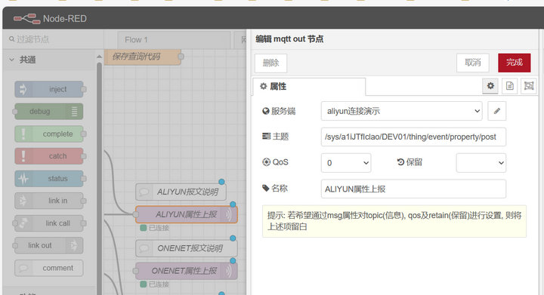Click the pencil edit-server icon
The width and height of the screenshot is (544, 295).
(x=497, y=111)
